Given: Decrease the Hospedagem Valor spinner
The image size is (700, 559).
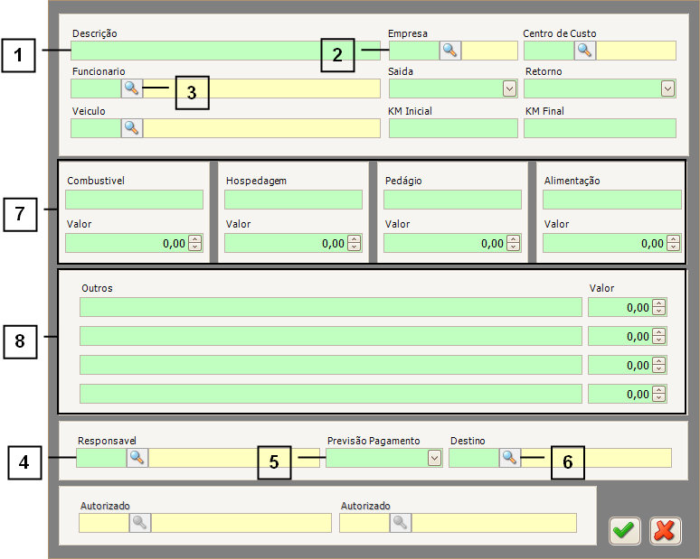Looking at the screenshot, I should click(355, 247).
